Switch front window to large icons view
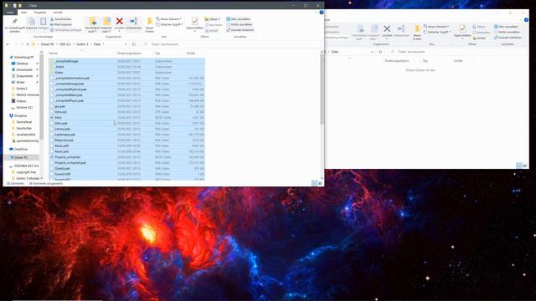This screenshot has height=301, width=536. coord(320,183)
